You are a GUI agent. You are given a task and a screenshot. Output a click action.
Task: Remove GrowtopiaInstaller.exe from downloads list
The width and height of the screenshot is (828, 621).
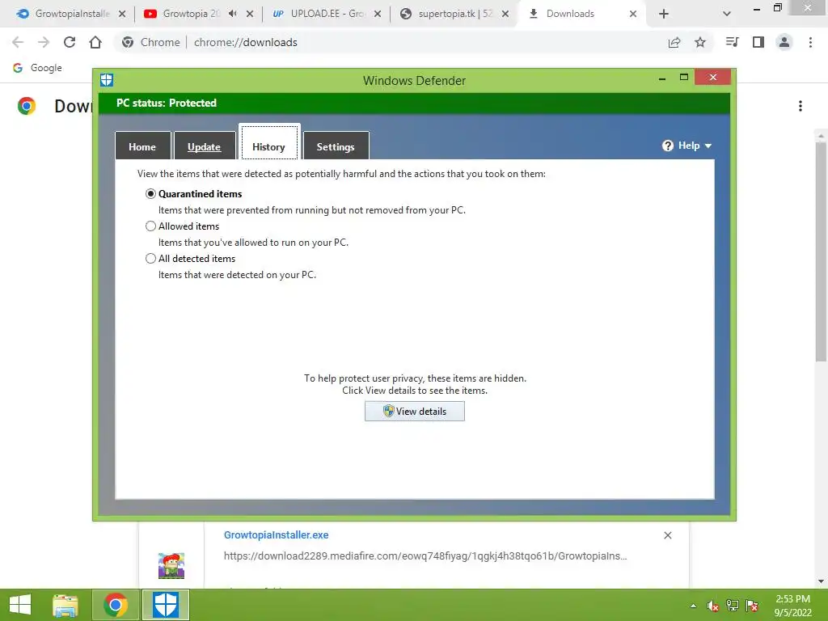tap(667, 535)
